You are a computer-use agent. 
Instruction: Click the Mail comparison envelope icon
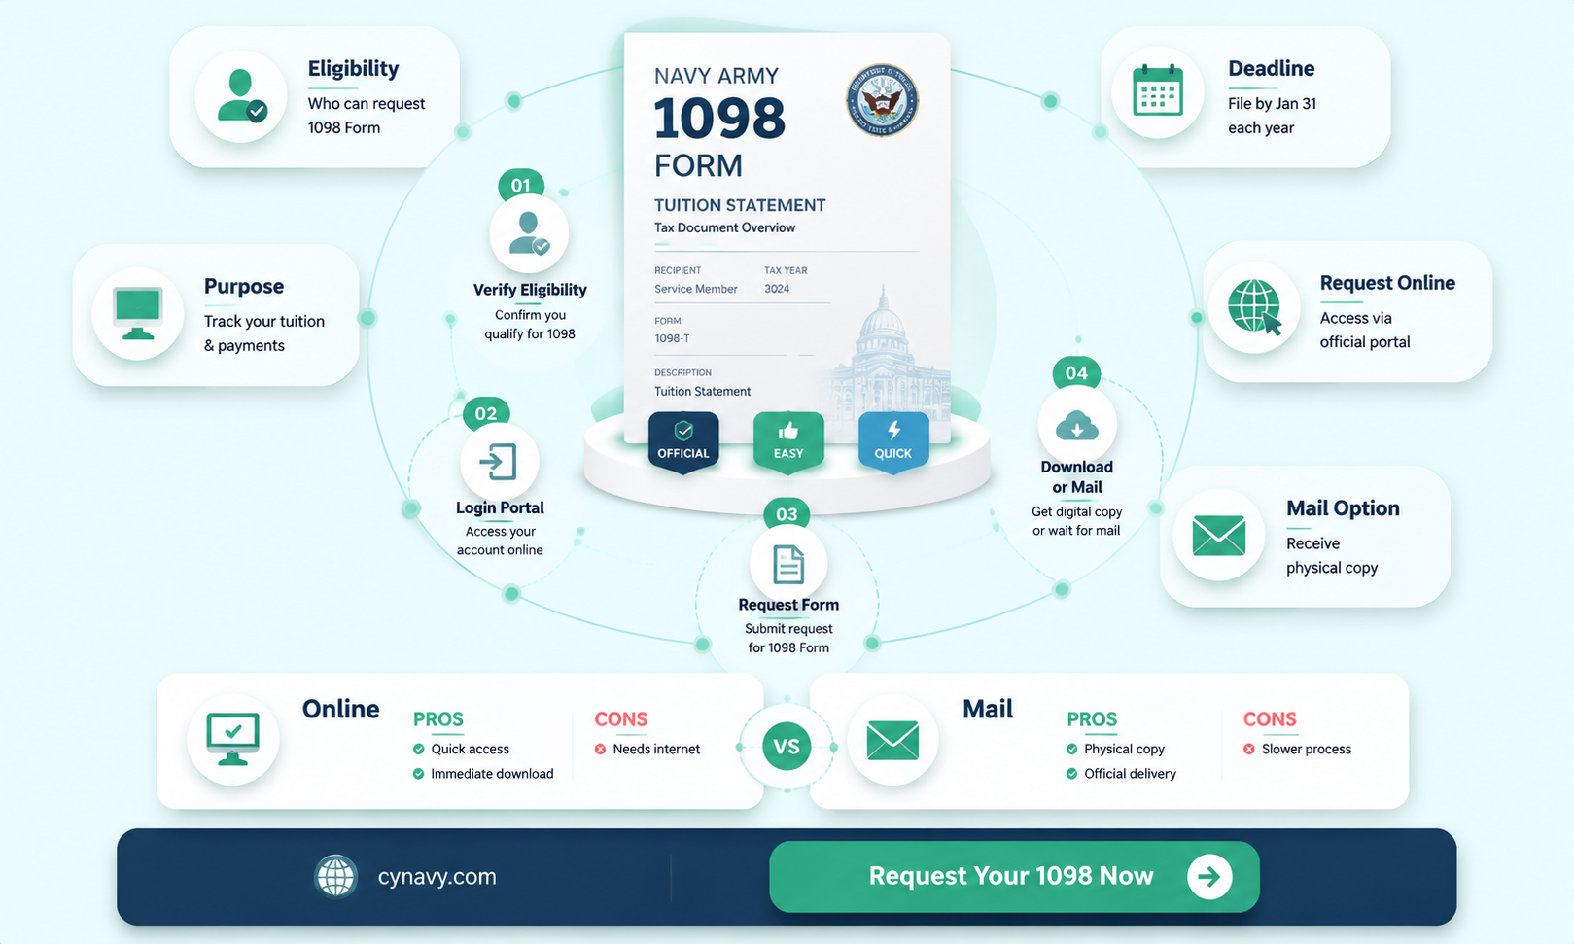tap(892, 741)
